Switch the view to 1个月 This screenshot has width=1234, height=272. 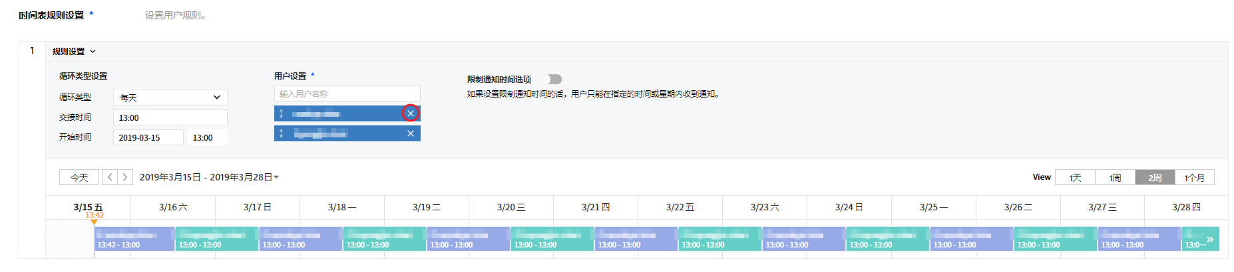tap(1194, 177)
